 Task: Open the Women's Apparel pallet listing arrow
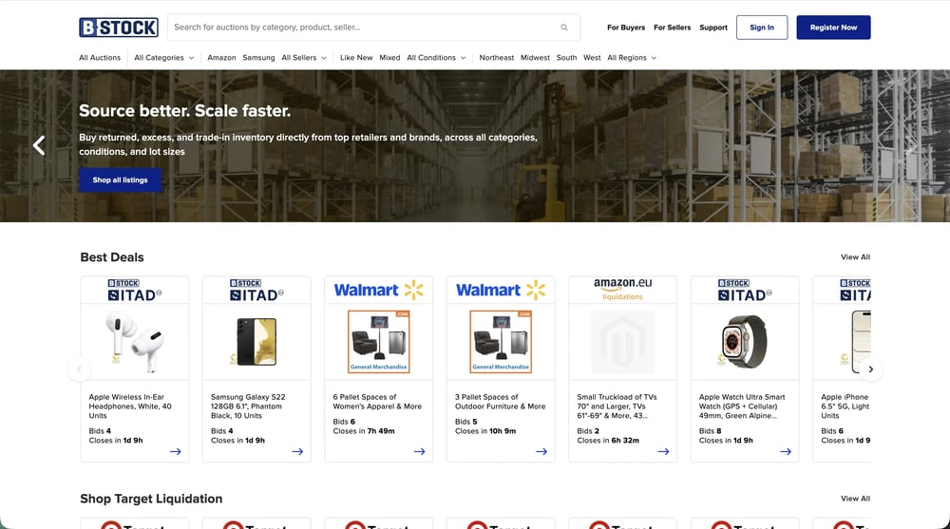pos(419,451)
